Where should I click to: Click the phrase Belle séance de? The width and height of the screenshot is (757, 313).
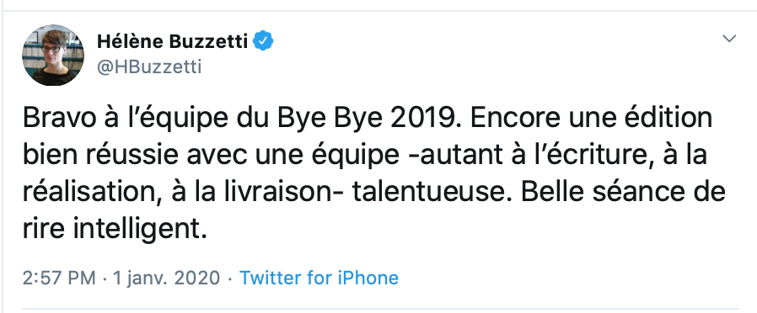(x=624, y=193)
